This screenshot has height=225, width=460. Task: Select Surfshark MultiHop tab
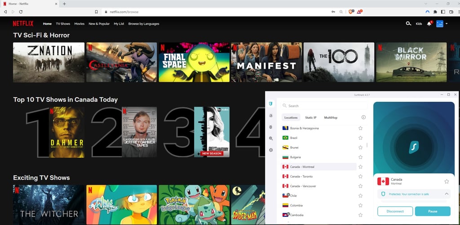pos(331,117)
